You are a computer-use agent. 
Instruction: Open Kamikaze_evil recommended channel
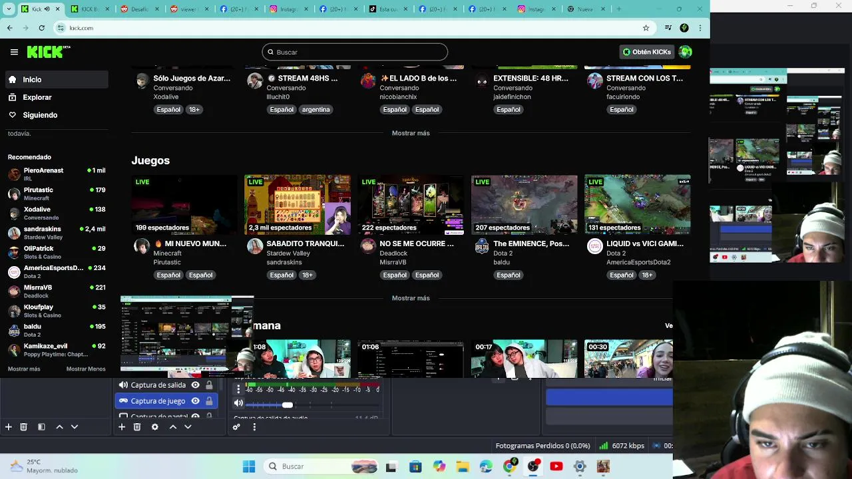pyautogui.click(x=57, y=350)
